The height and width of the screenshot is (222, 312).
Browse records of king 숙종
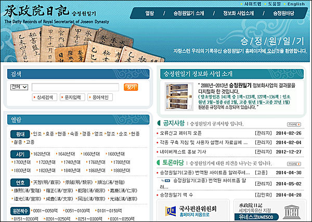[x=74, y=134]
